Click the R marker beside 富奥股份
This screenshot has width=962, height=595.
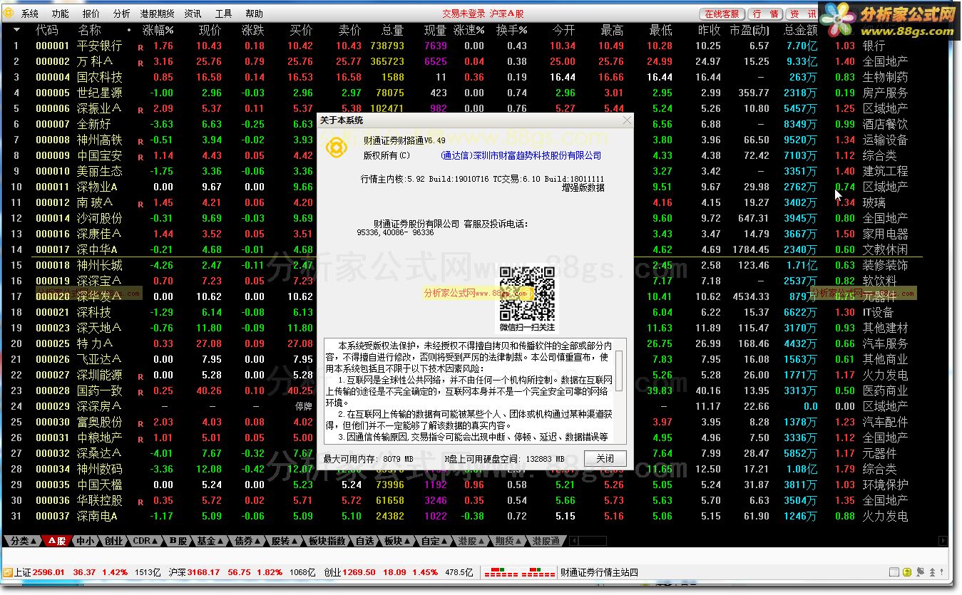[140, 423]
